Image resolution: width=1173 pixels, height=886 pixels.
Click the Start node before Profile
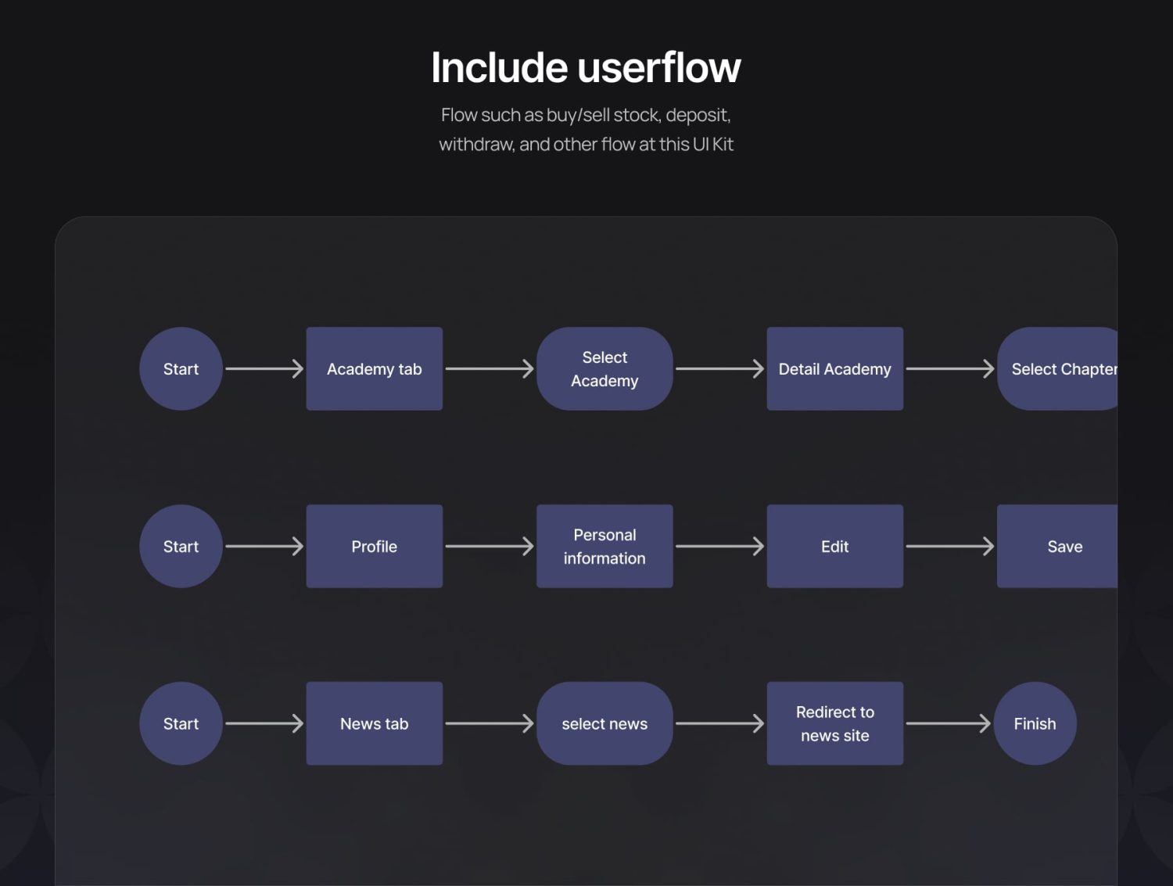(181, 546)
